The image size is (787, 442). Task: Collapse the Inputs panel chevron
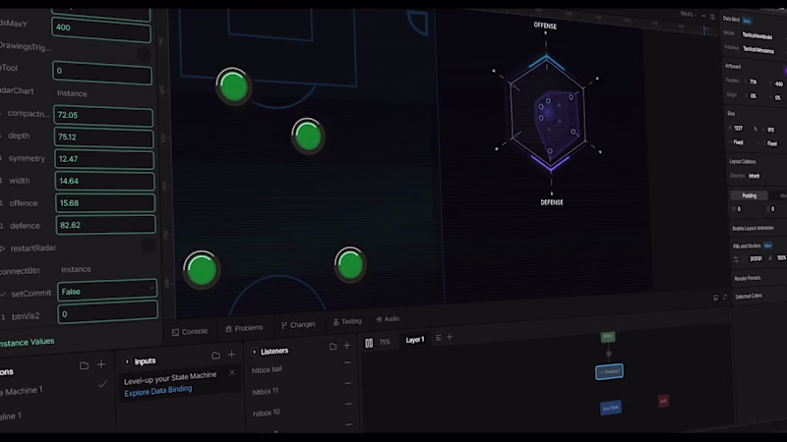[127, 361]
